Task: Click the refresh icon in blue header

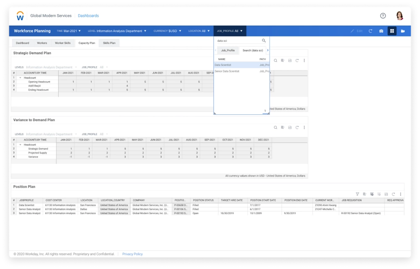Action: point(370,31)
